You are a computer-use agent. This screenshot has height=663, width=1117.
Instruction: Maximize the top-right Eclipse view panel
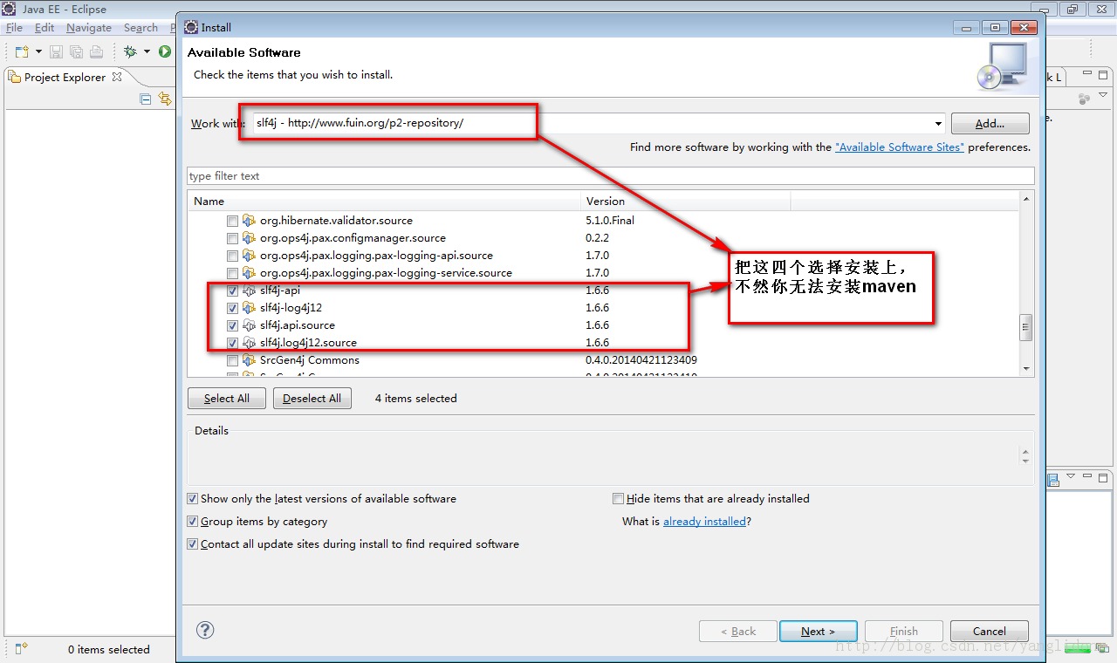click(x=1103, y=76)
